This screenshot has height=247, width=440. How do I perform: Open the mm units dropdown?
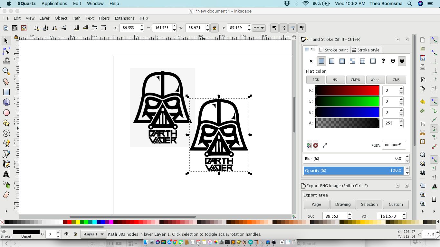(259, 28)
